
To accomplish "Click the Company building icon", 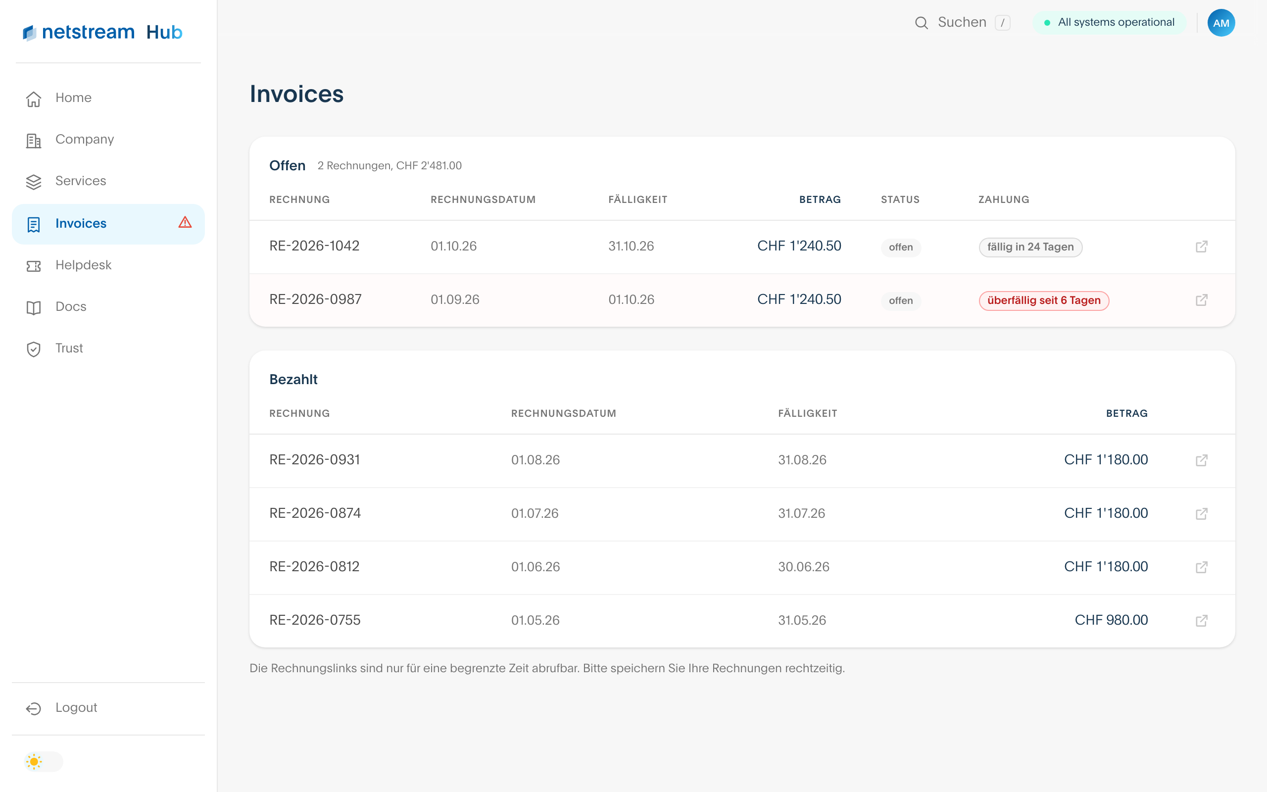I will [34, 141].
